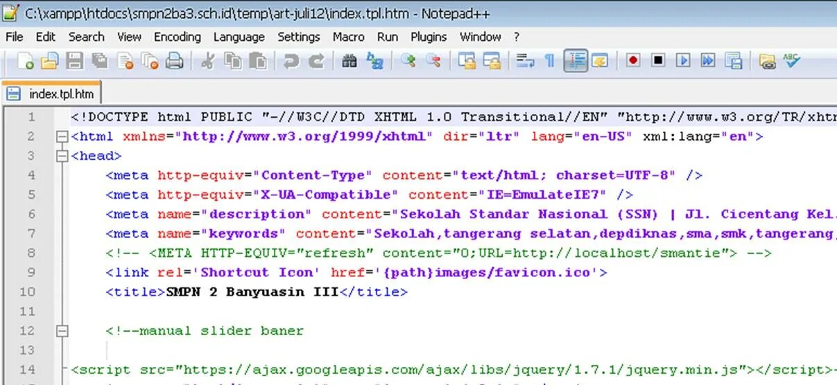The width and height of the screenshot is (837, 385).
Task: Click the Save All icon
Action: click(x=100, y=61)
